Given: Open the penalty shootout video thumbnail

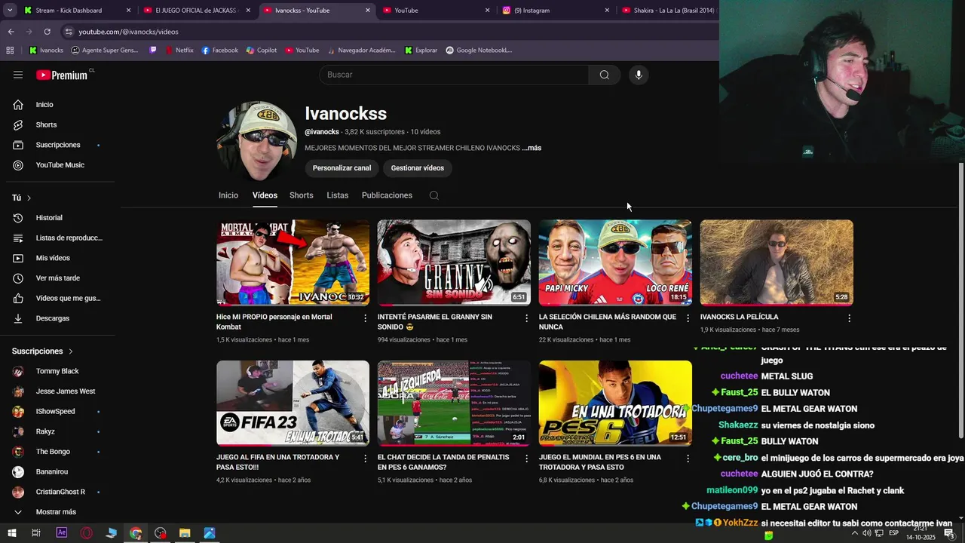Looking at the screenshot, I should point(454,403).
